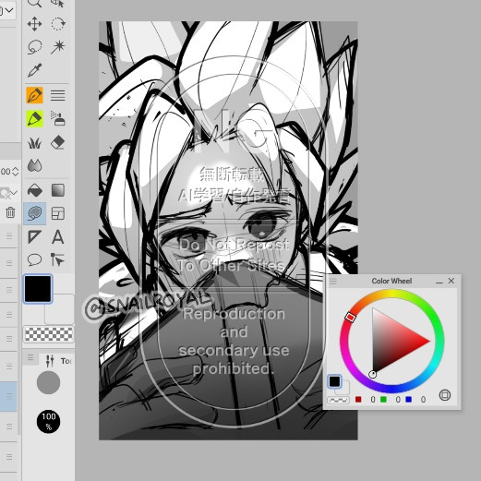Select transparent color in Color Wheel panel

click(x=338, y=400)
